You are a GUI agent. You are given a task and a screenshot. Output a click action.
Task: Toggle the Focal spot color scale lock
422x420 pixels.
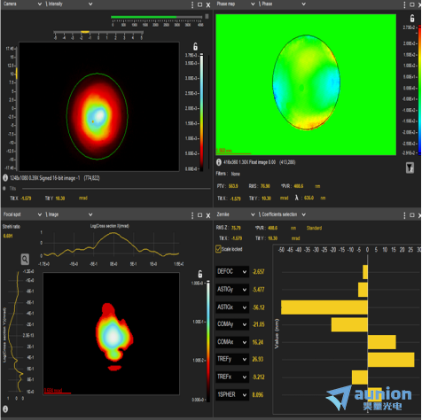tap(200, 274)
